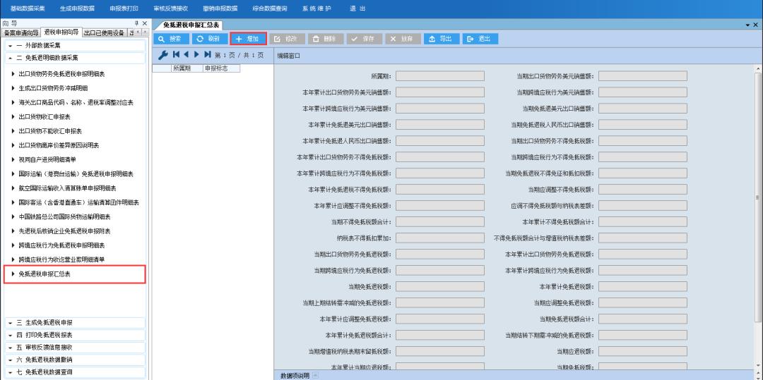Collapse section 二 免抵退明细数据采集
Image resolution: width=763 pixels, height=380 pixels.
click(x=75, y=58)
